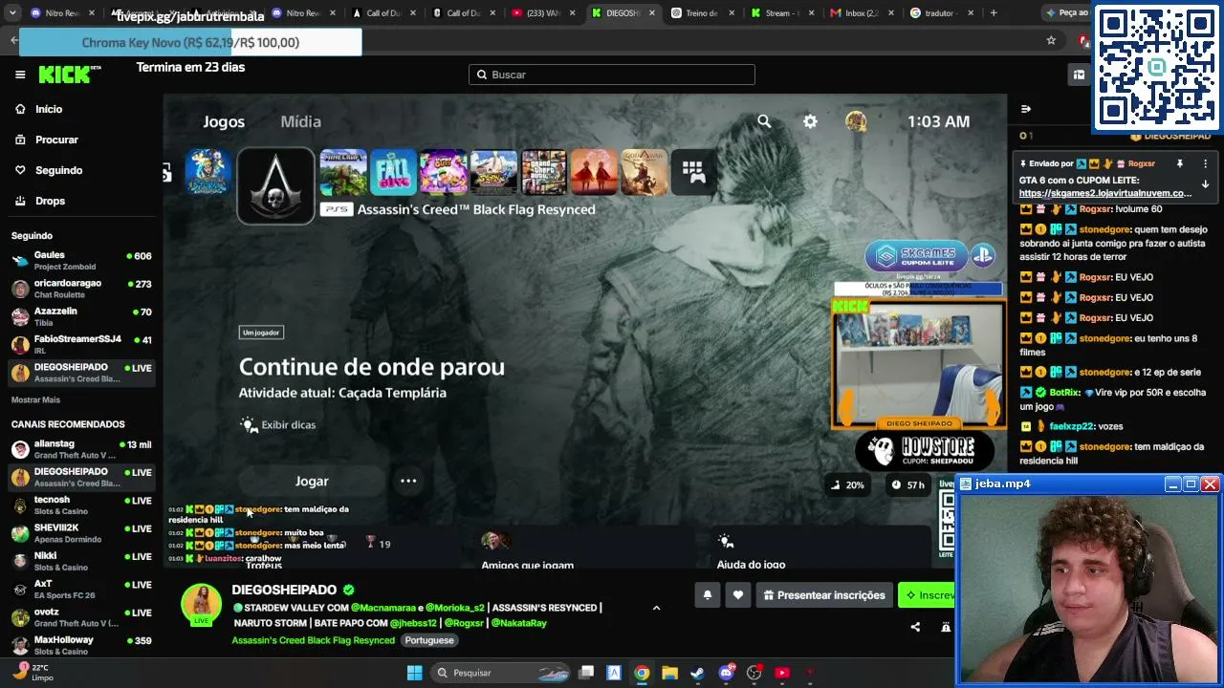Open the Assassin's Creed Black Flag Resynced category link

(x=313, y=640)
